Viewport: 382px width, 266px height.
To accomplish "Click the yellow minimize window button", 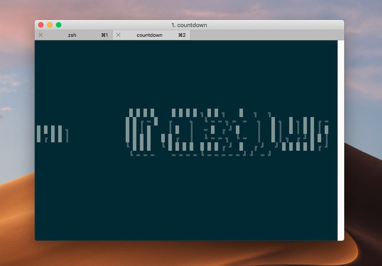I will 50,25.
